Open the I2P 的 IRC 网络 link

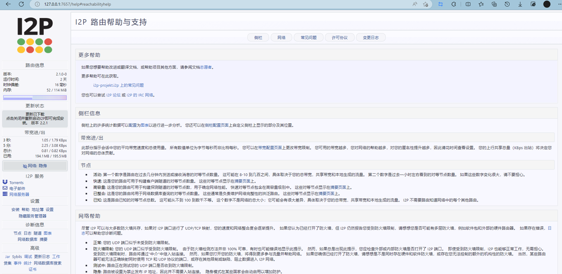point(140,95)
